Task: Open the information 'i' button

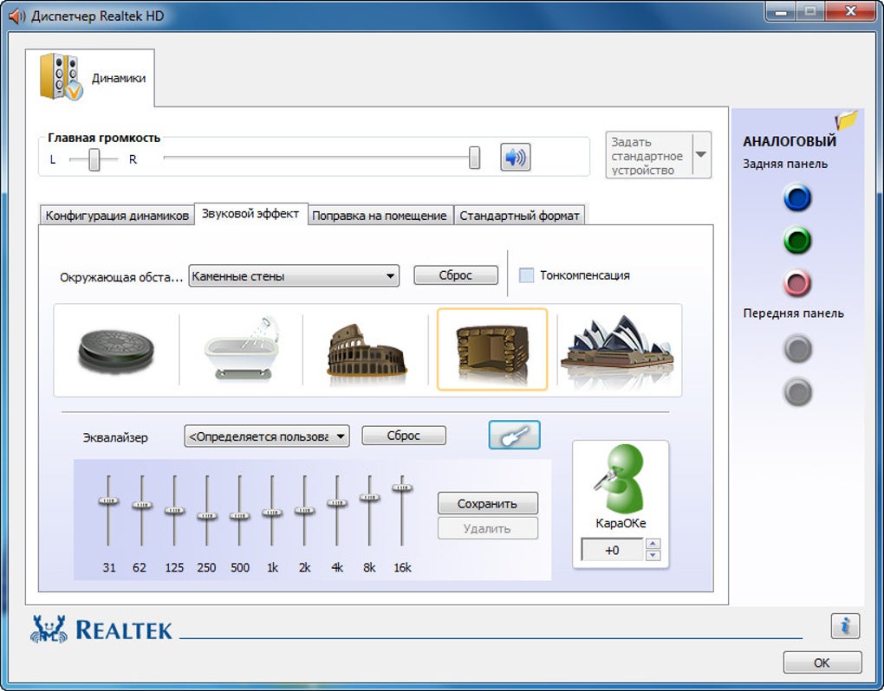Action: pyautogui.click(x=844, y=626)
